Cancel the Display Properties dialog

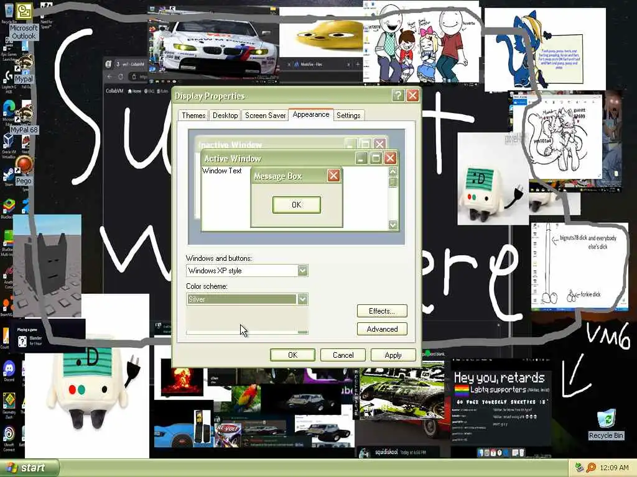(343, 355)
